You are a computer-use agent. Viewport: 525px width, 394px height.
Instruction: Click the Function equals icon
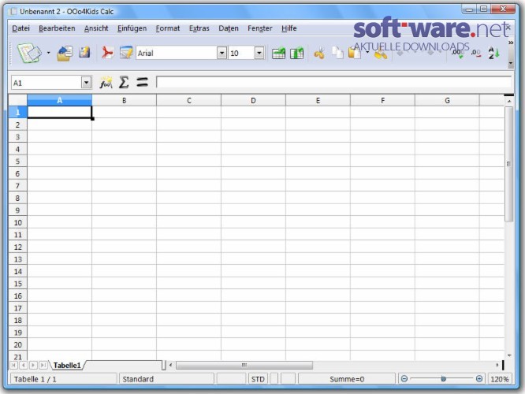(x=143, y=83)
